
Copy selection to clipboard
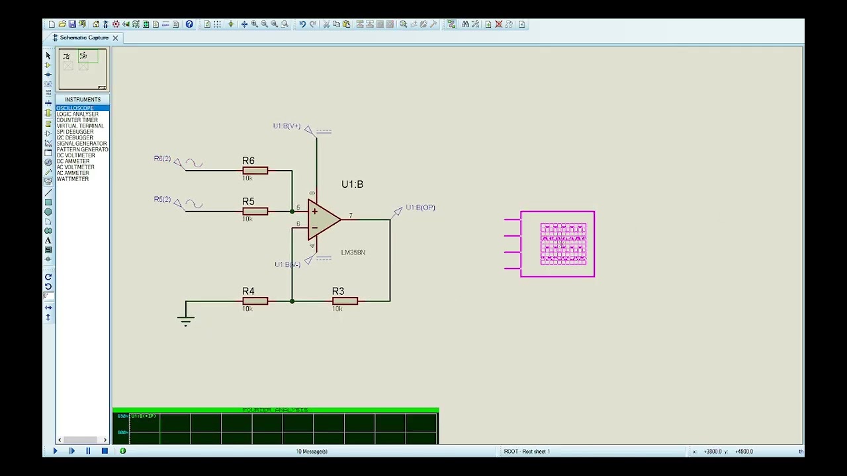pyautogui.click(x=336, y=24)
